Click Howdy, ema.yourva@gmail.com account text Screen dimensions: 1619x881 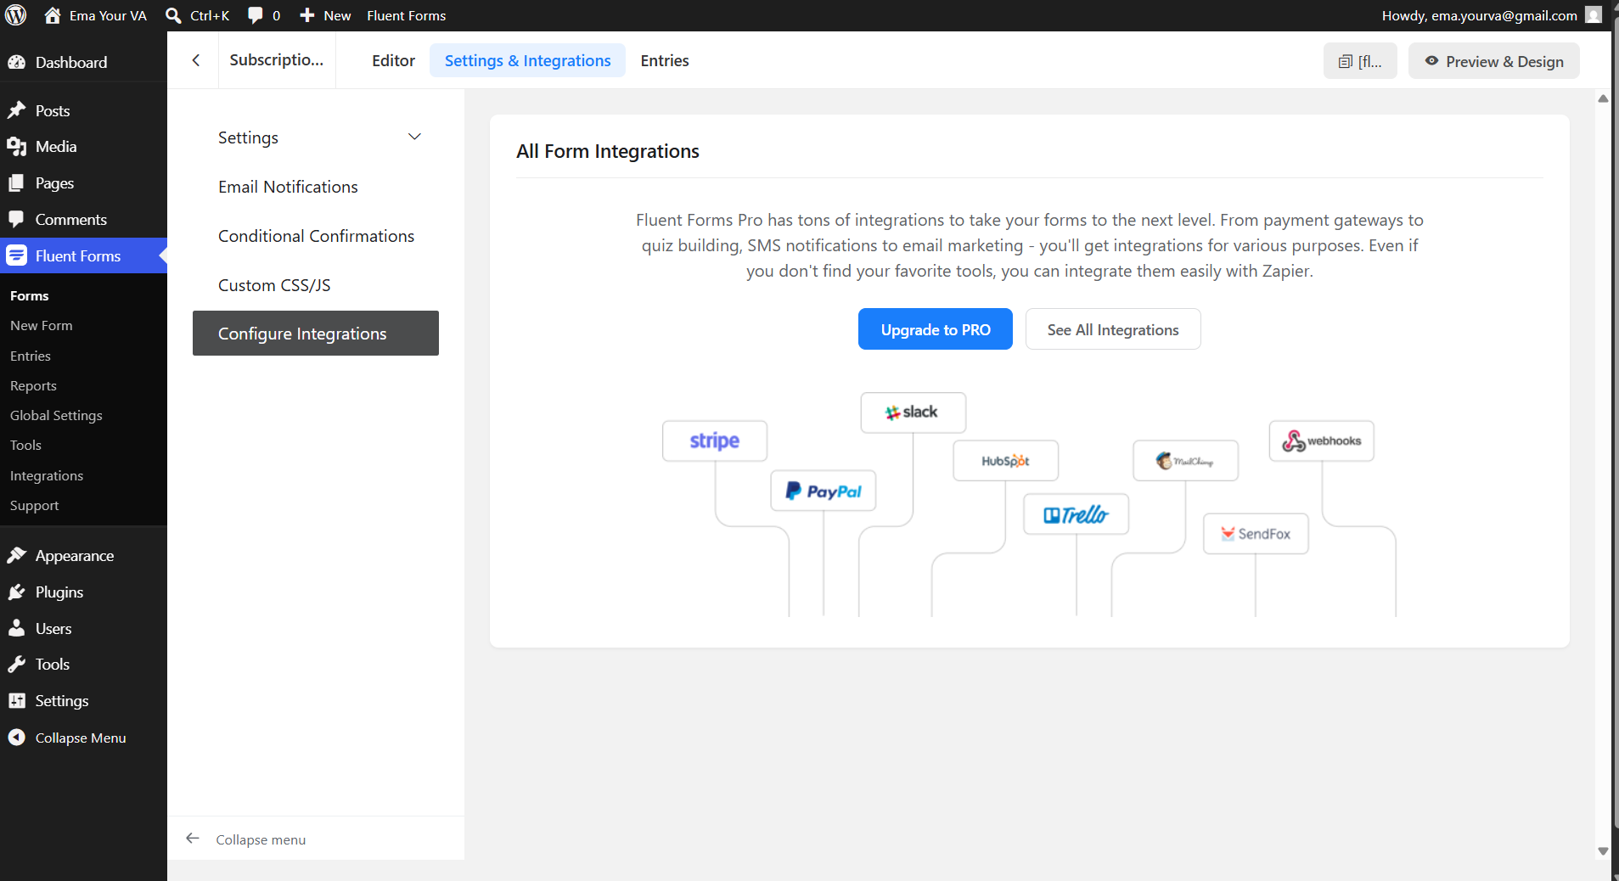[1479, 15]
